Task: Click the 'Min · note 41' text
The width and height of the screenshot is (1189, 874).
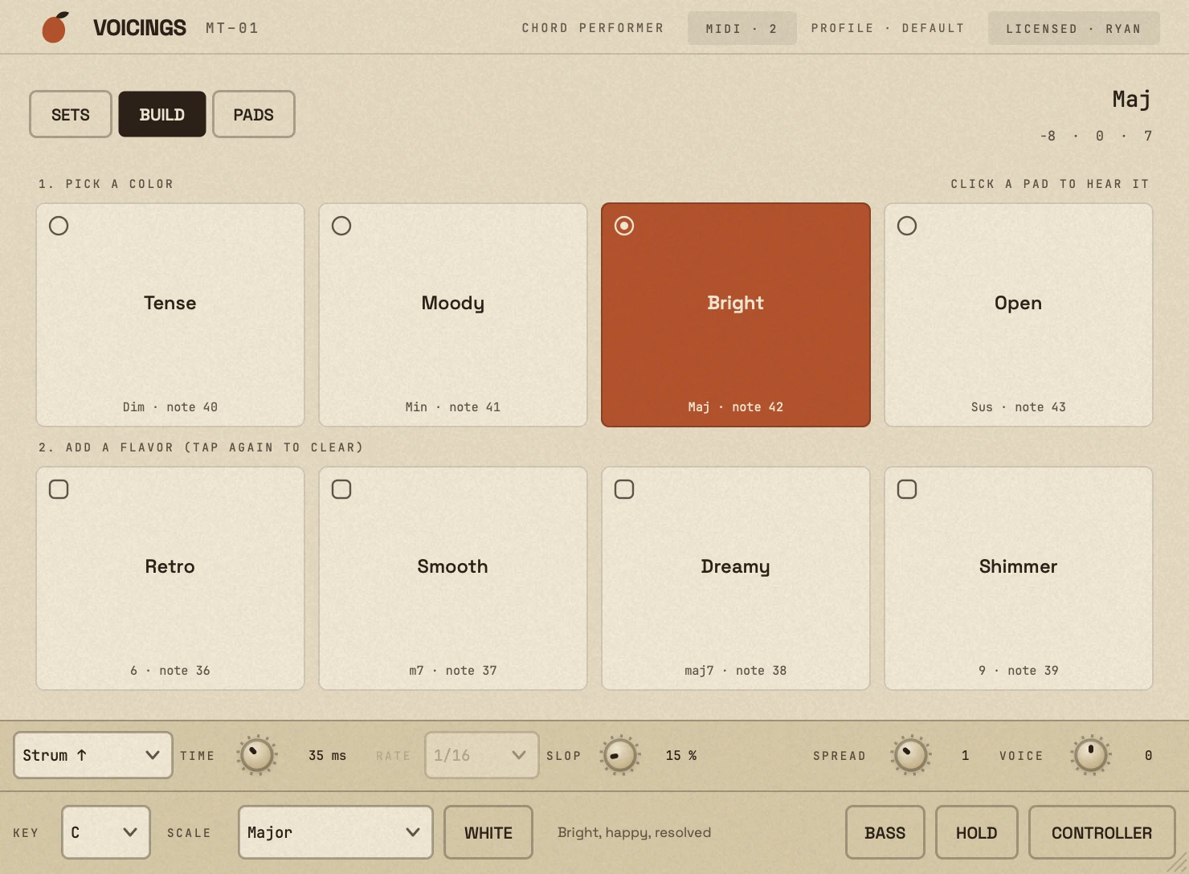Action: click(453, 407)
